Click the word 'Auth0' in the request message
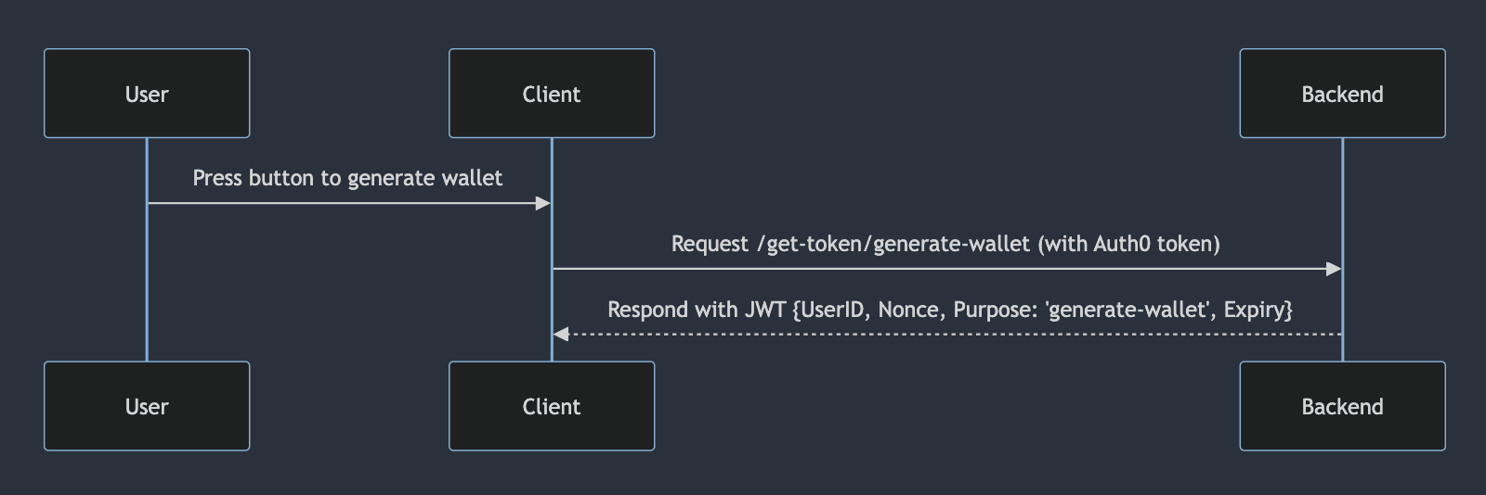Viewport: 1486px width, 495px height. click(x=1122, y=244)
